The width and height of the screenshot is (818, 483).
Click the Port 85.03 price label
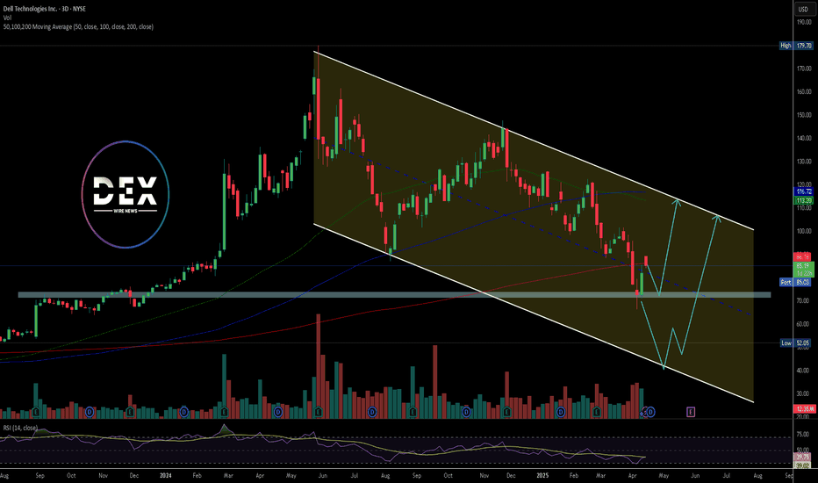[795, 282]
